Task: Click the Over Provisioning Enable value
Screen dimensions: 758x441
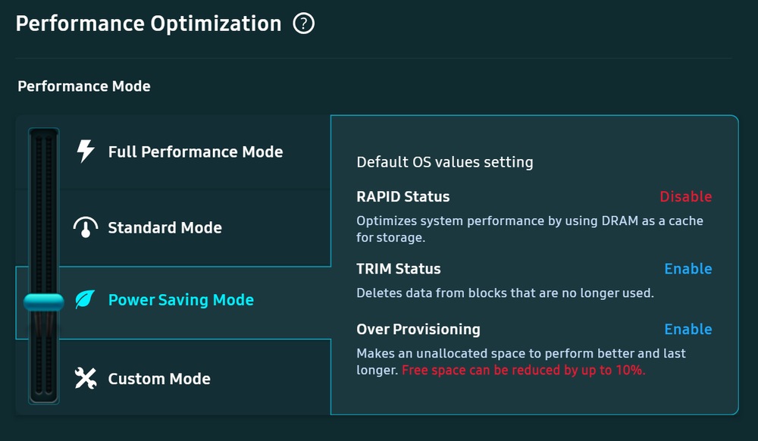Action: pyautogui.click(x=688, y=329)
